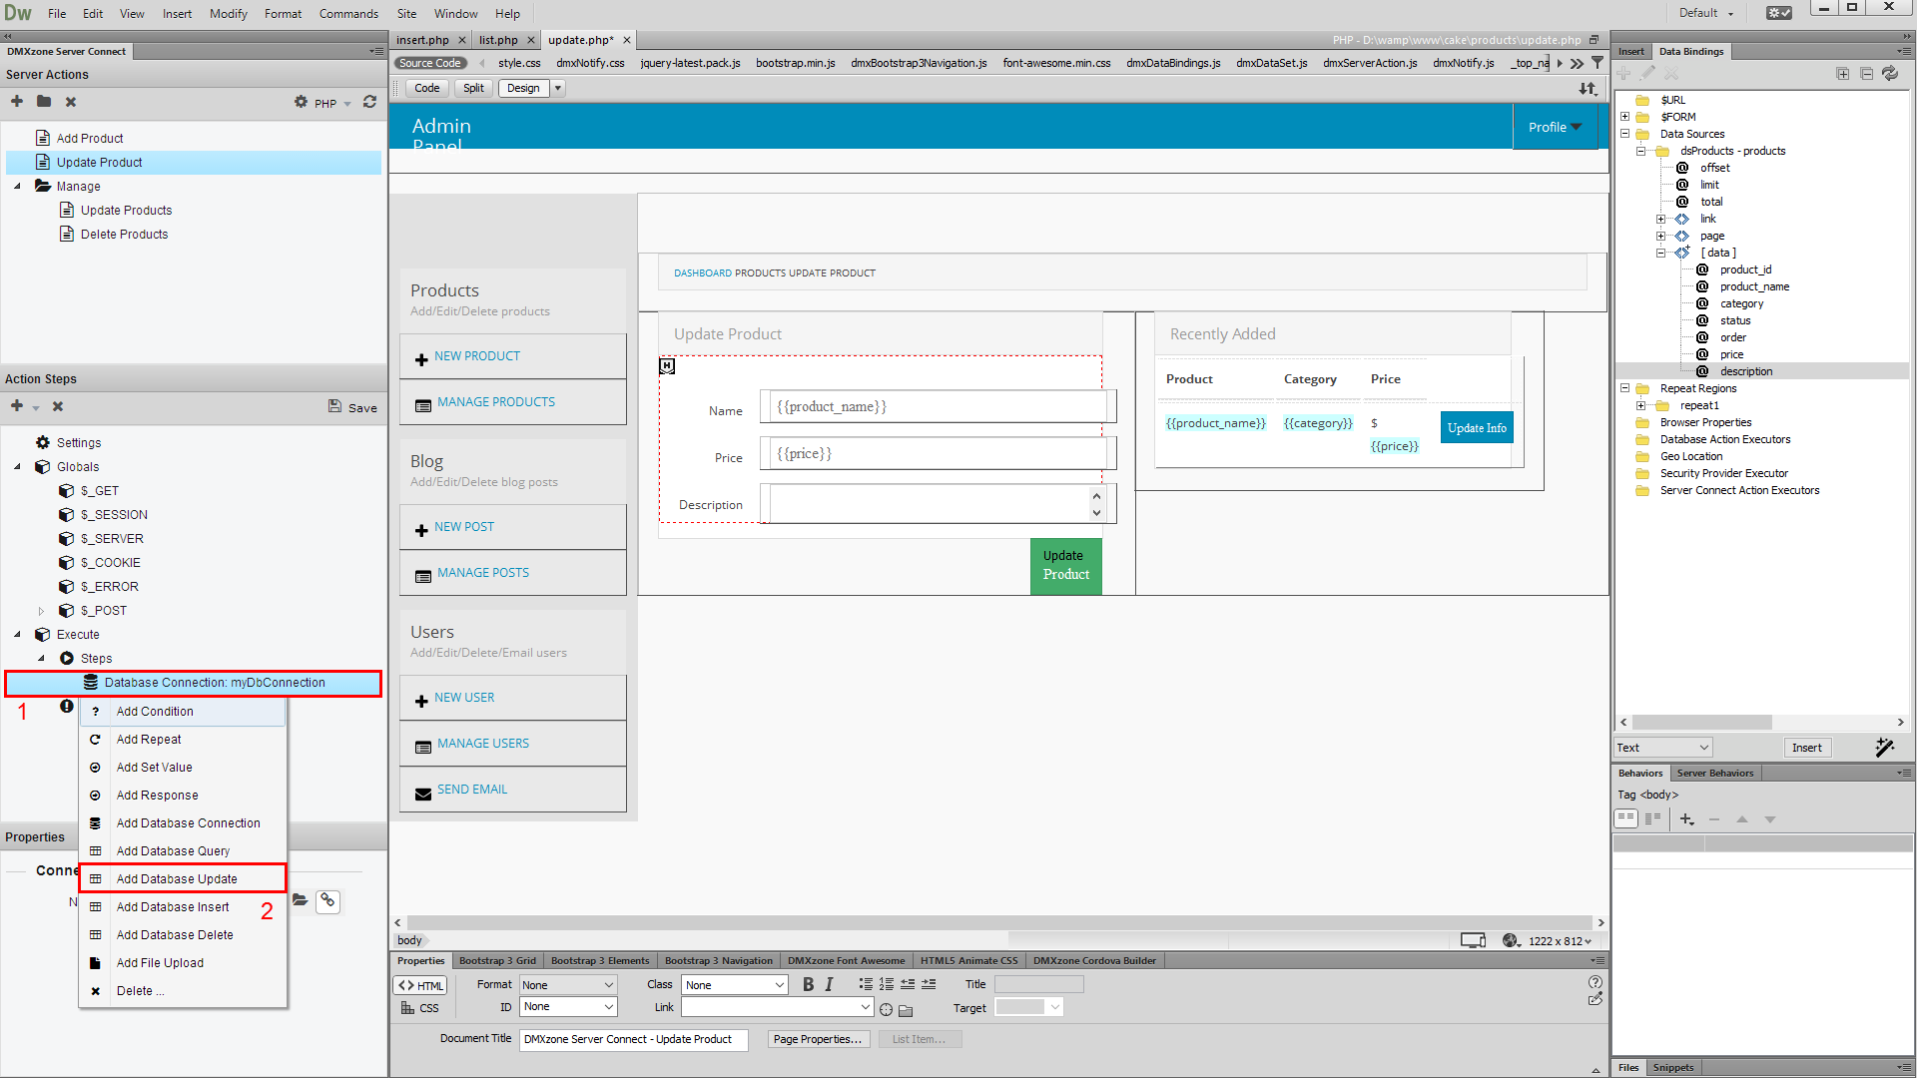Screen dimensions: 1917x1078
Task: Click the collapse all icon in Data Bindings
Action: click(1866, 74)
